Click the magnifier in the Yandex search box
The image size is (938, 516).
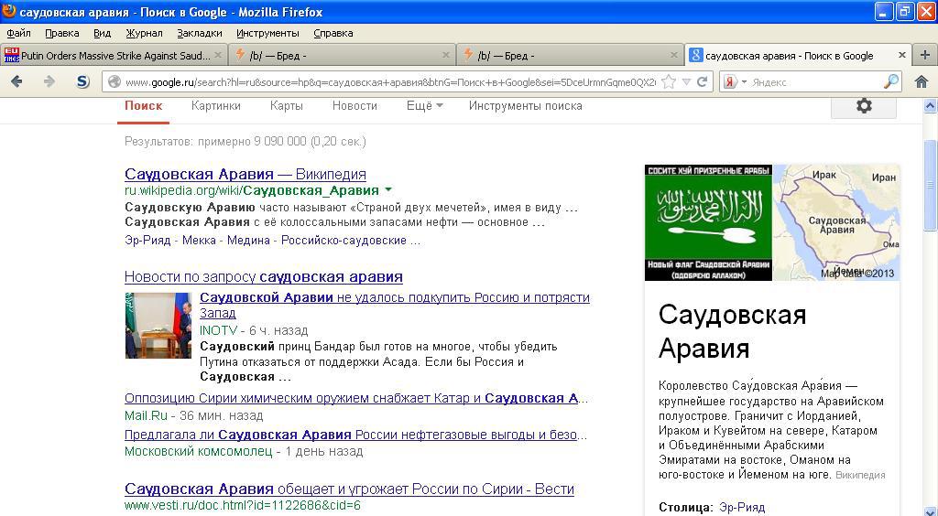point(890,81)
